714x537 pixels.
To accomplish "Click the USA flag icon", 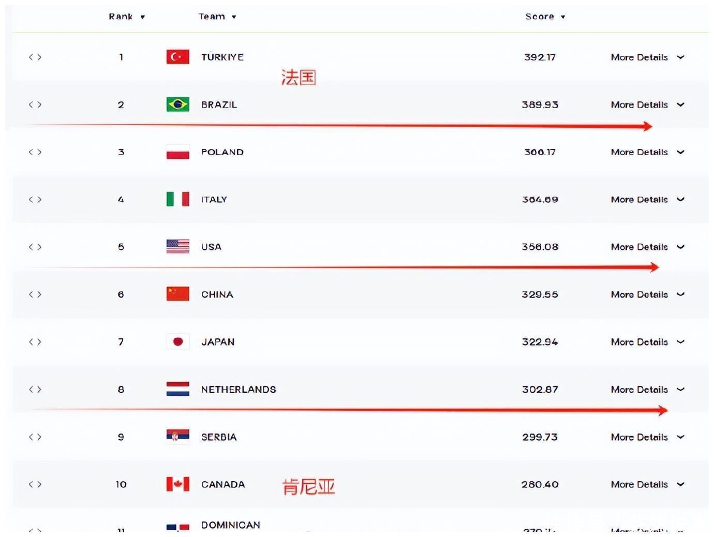I will tap(177, 246).
